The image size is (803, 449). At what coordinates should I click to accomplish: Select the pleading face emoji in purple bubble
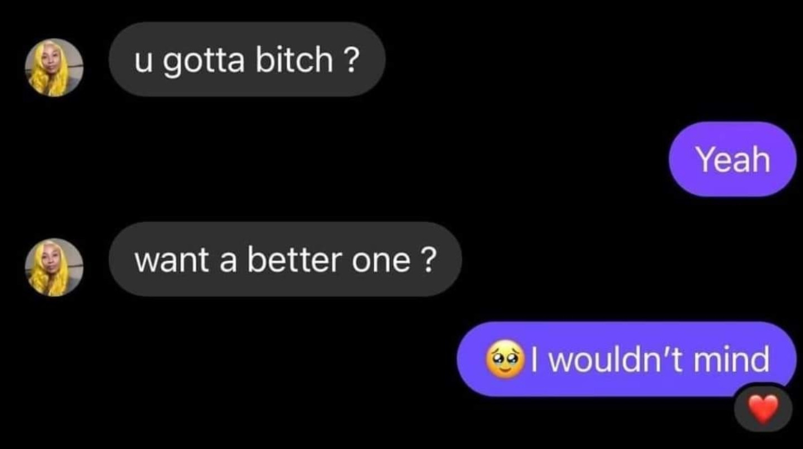pos(506,359)
